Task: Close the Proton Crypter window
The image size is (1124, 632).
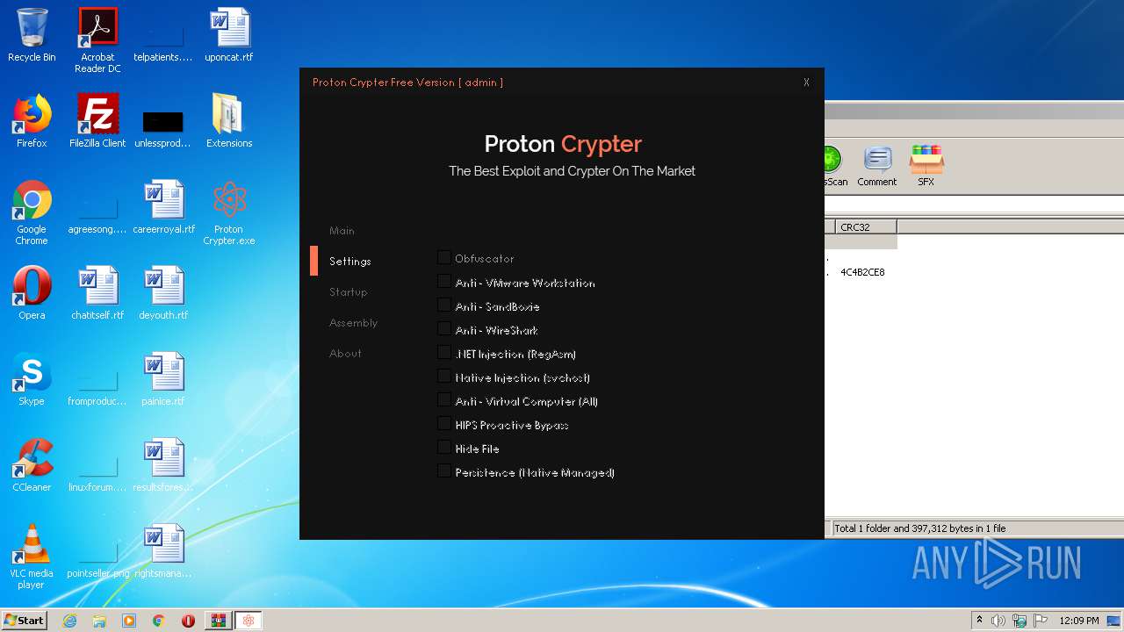Action: tap(806, 83)
